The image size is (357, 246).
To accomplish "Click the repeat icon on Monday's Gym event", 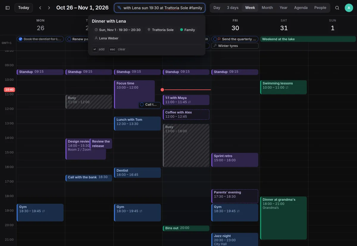I will [x=43, y=211].
